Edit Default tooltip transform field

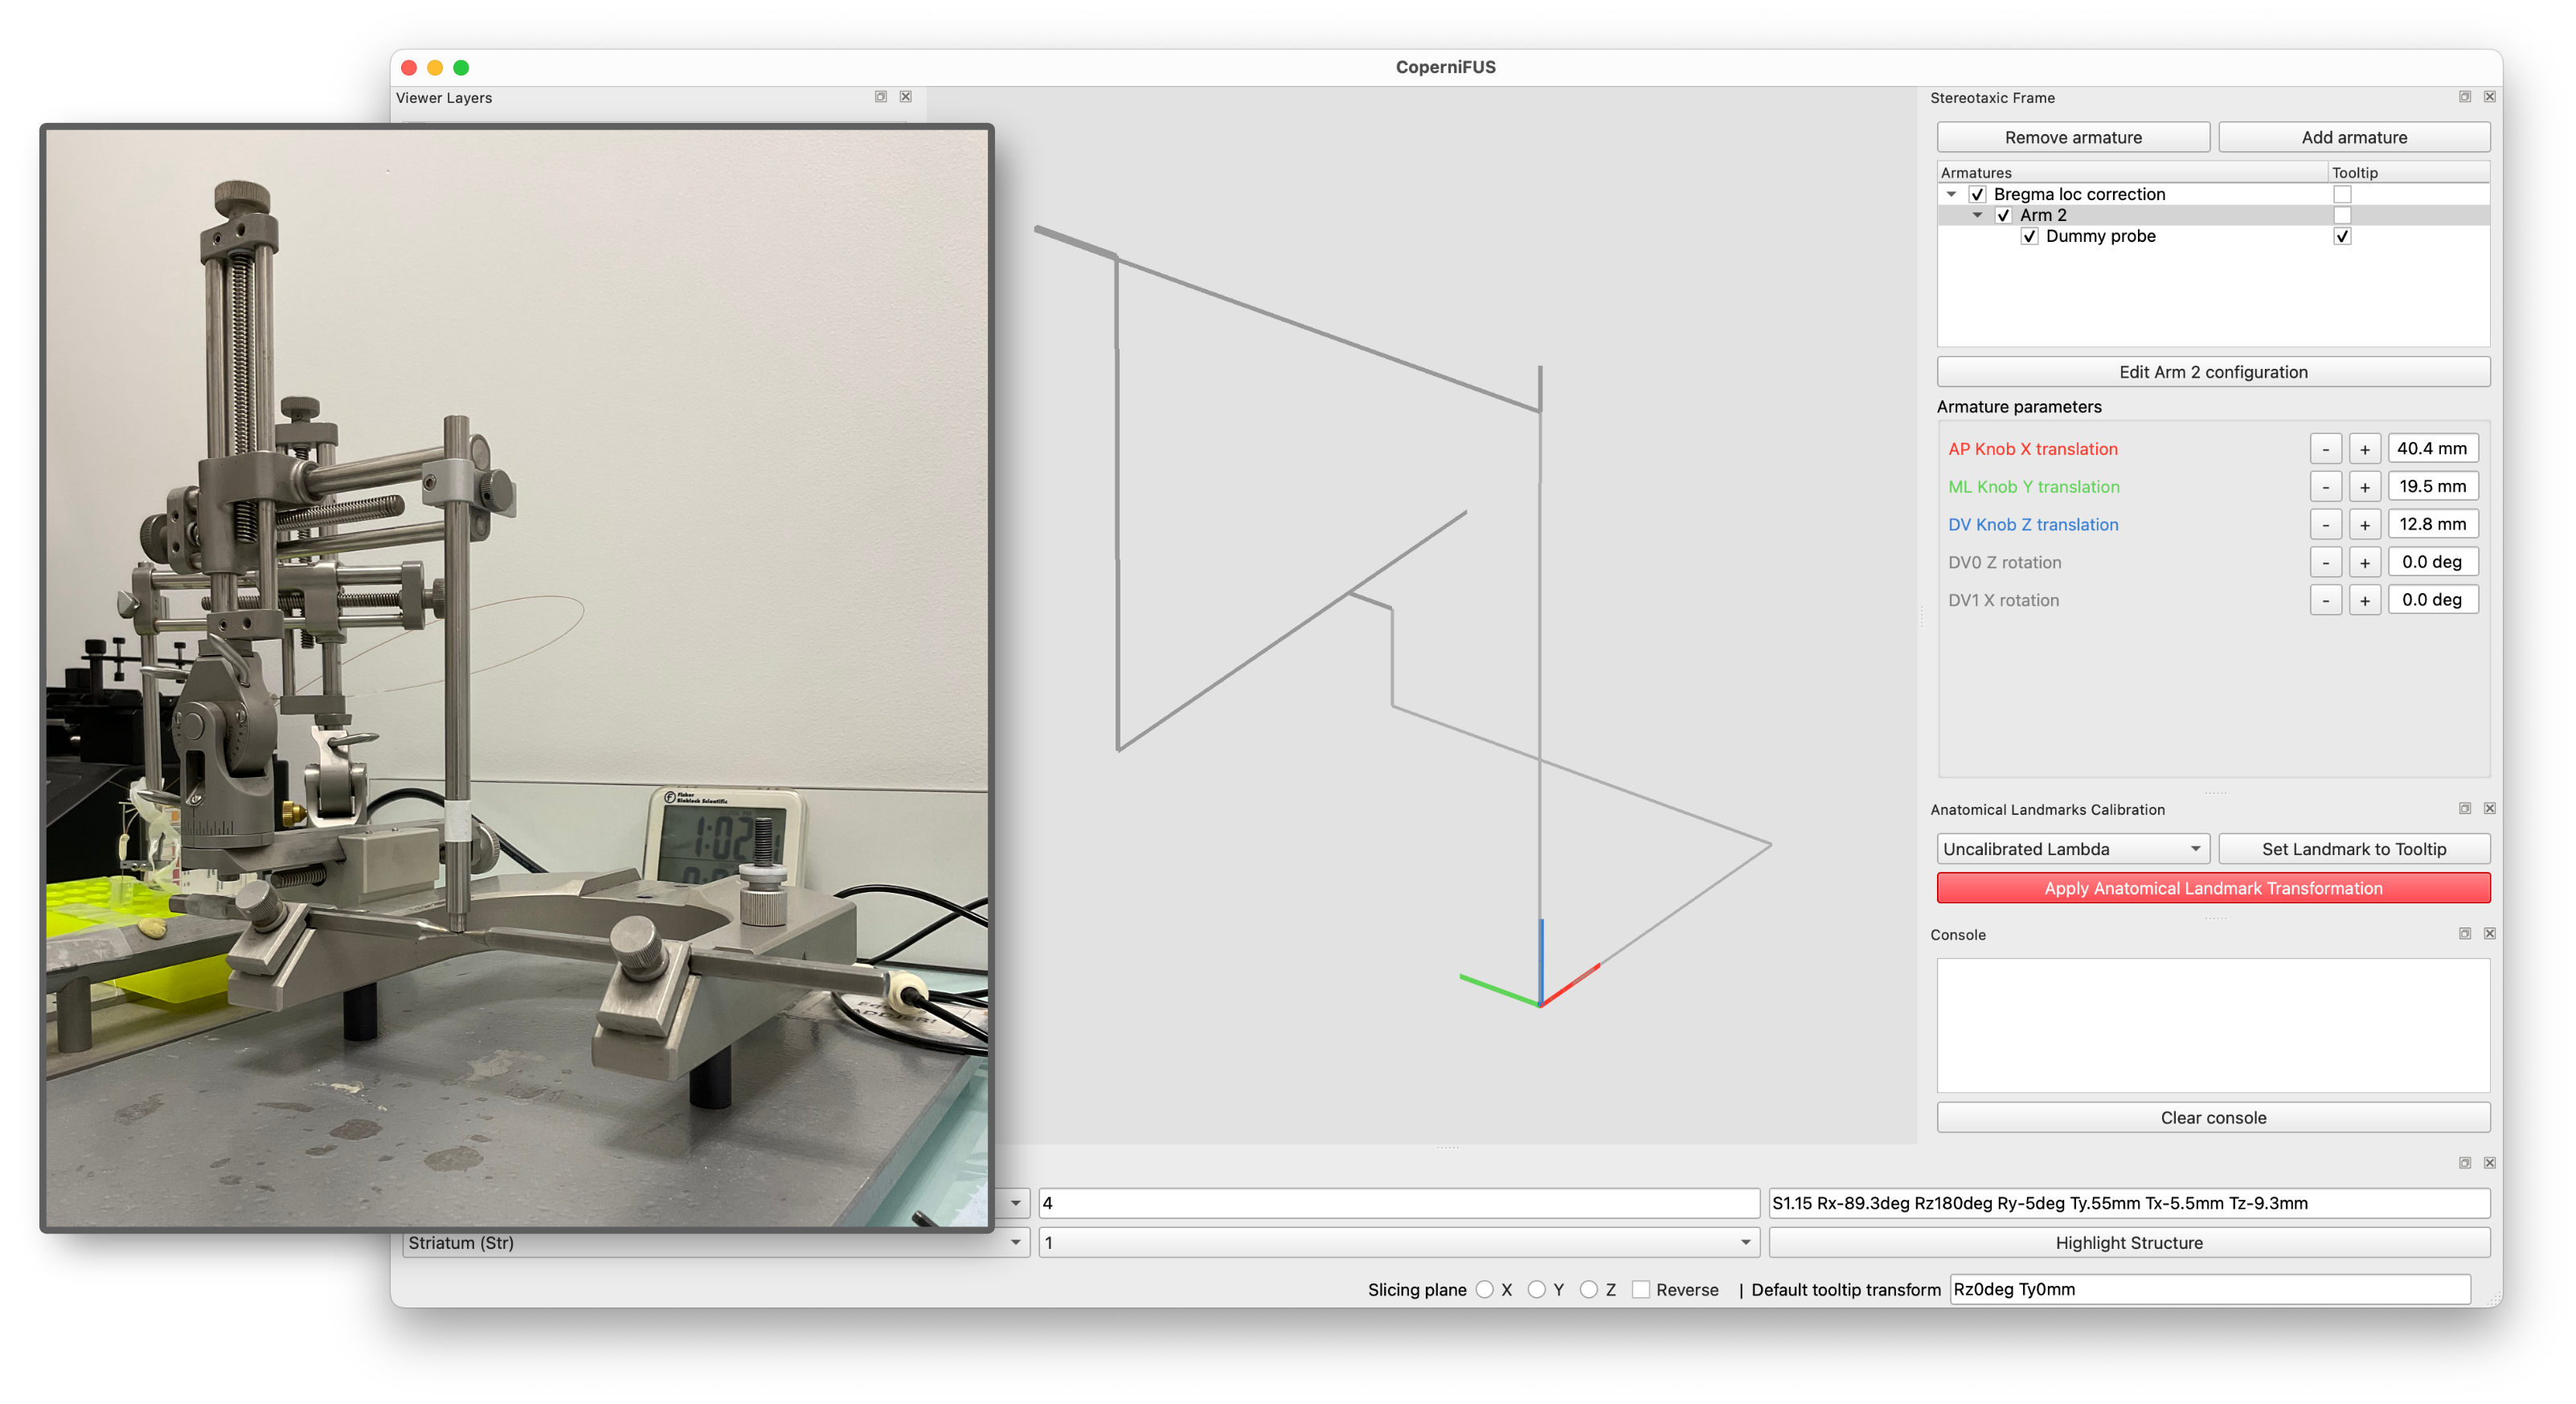tap(2210, 1290)
